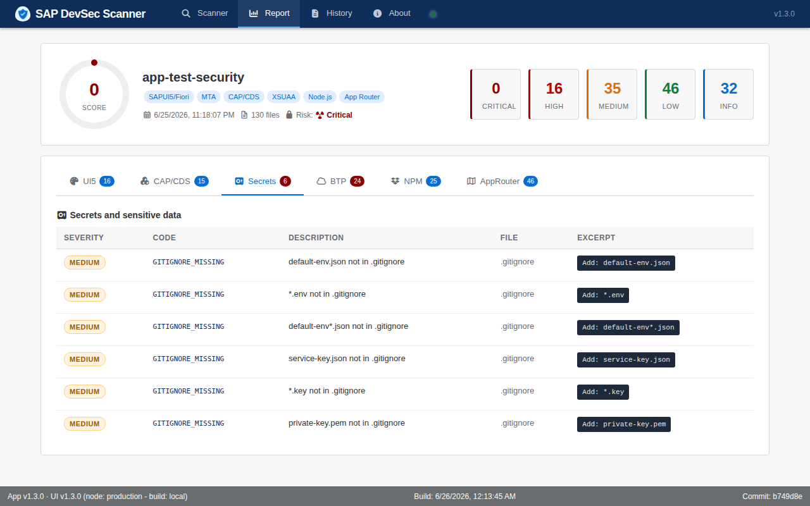The height and width of the screenshot is (506, 810).
Task: Click the radiation icon beside Critical
Action: [x=320, y=115]
